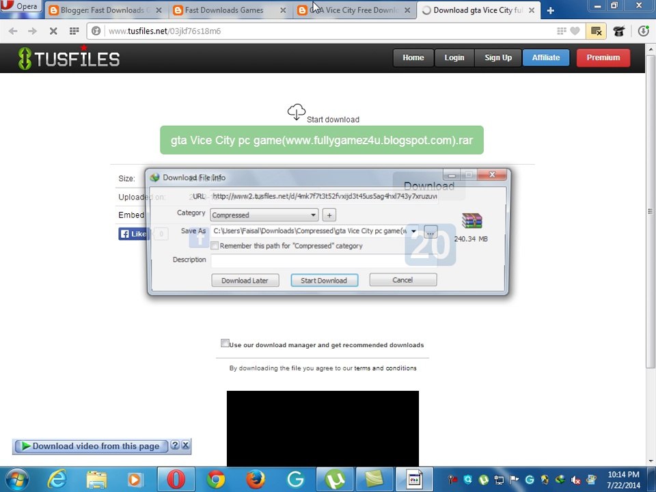This screenshot has height=492, width=656.
Task: Switch to Fast Downloads Games tab
Action: 230,10
